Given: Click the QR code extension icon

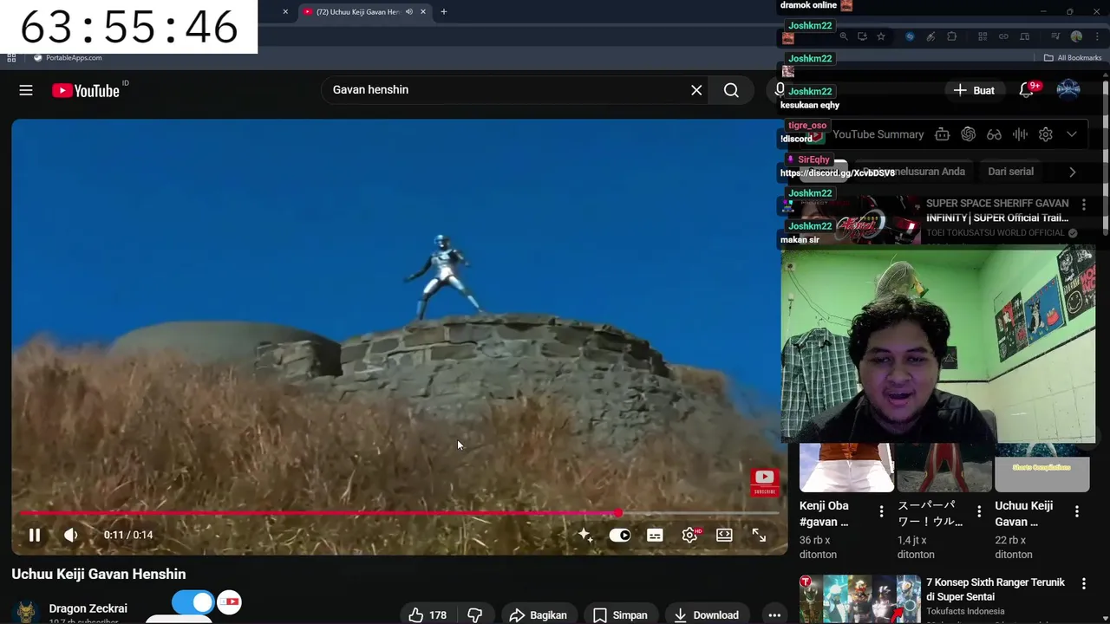Looking at the screenshot, I should point(983,36).
